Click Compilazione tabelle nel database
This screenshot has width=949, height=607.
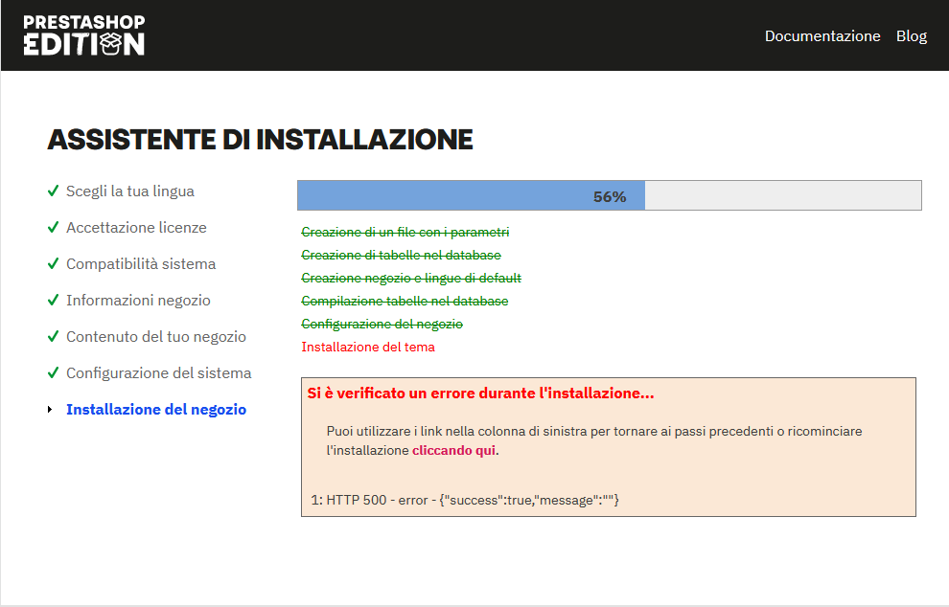coord(405,301)
